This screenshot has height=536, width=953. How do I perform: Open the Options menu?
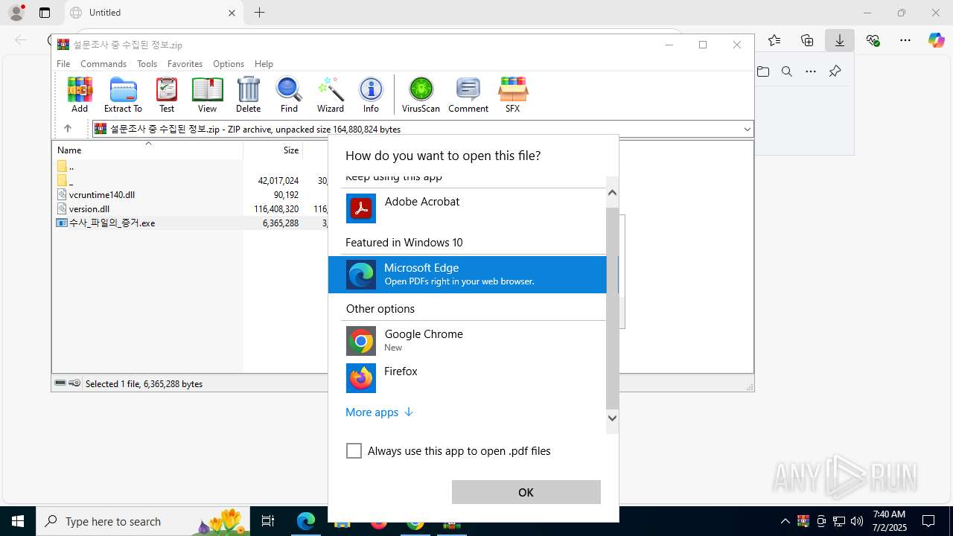[229, 64]
